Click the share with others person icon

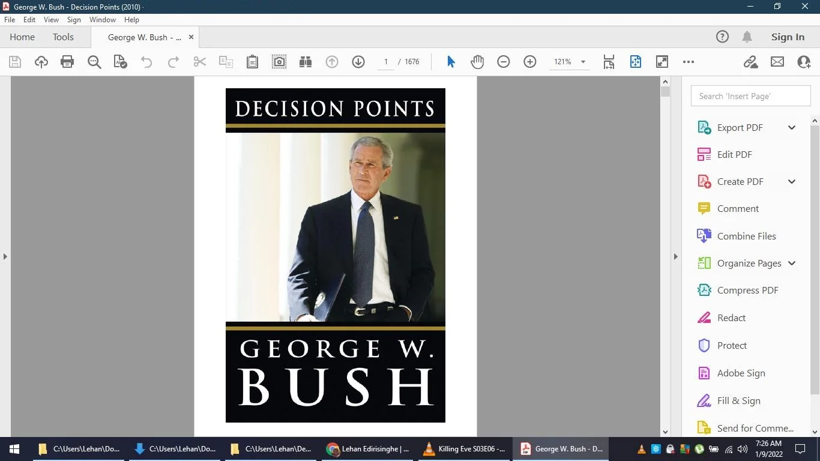pos(804,62)
